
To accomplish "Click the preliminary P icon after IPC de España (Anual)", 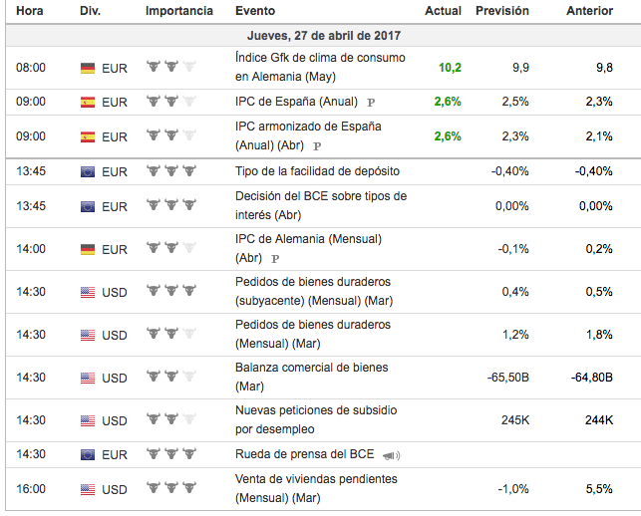I will tap(371, 103).
